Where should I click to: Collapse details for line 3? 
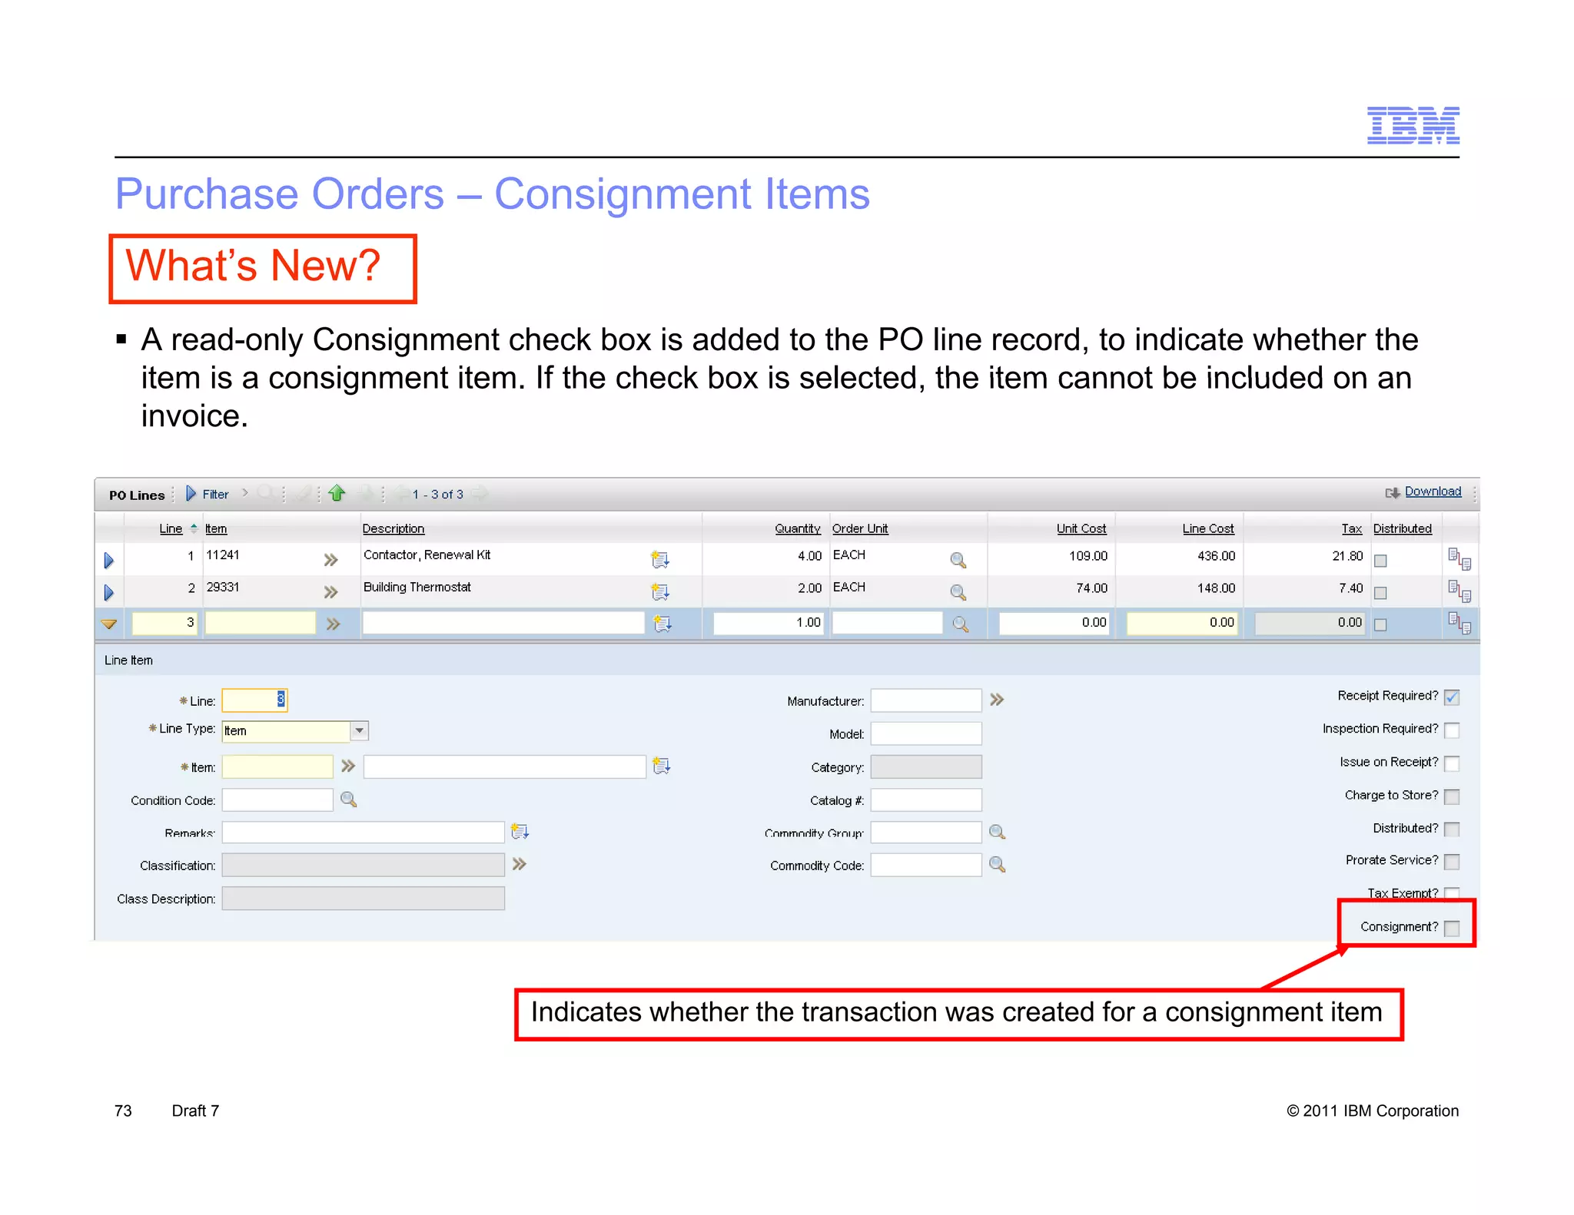pyautogui.click(x=109, y=624)
